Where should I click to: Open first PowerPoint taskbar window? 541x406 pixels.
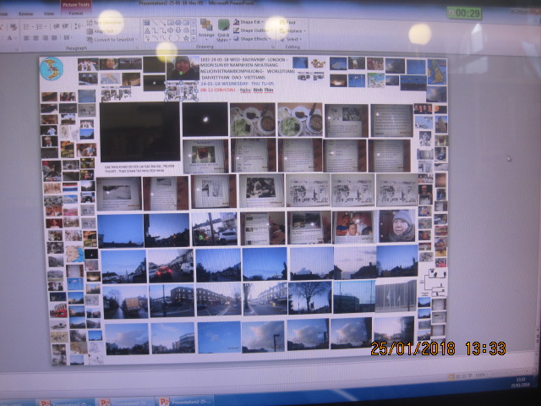(x=66, y=403)
